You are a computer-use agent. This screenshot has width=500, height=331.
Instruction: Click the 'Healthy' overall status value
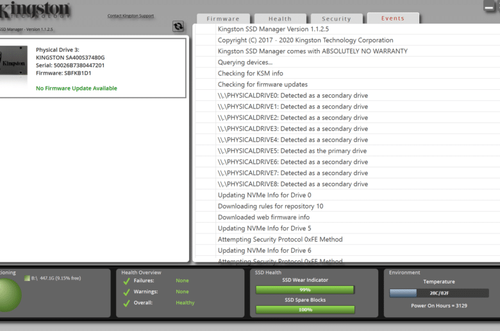[x=185, y=303]
